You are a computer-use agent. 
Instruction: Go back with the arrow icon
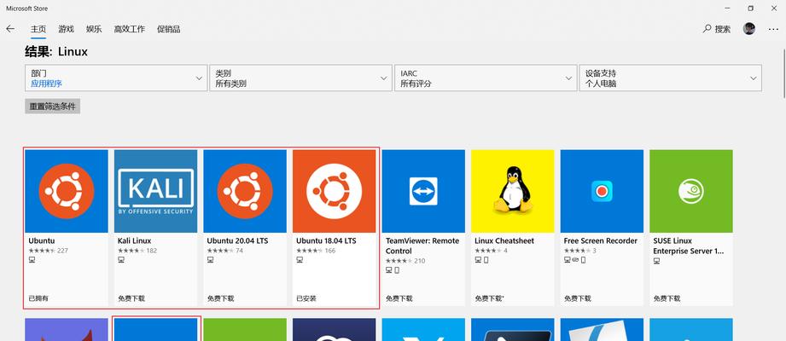[x=10, y=29]
